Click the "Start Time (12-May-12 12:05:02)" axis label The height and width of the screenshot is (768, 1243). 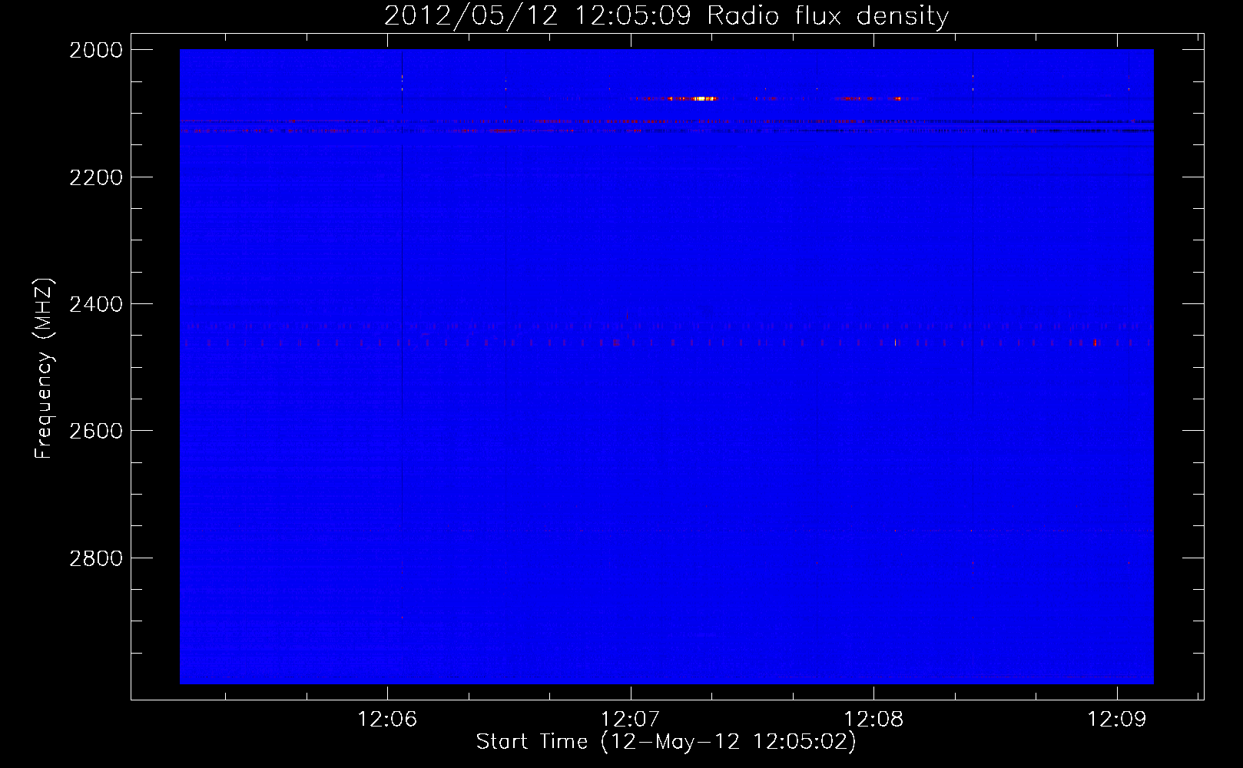tap(666, 742)
